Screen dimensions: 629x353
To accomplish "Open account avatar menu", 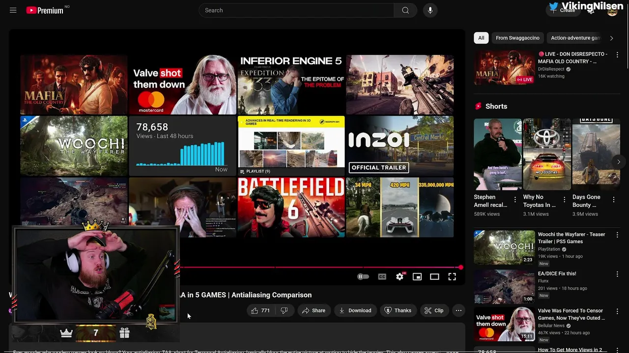I will [x=612, y=10].
